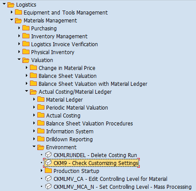Click the Environment open folder icon

click(41, 147)
